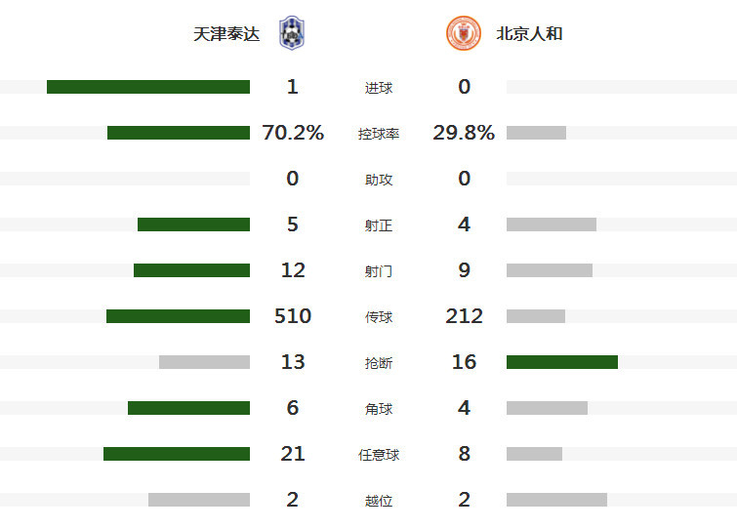Select the 射门 shots label

coord(379,271)
